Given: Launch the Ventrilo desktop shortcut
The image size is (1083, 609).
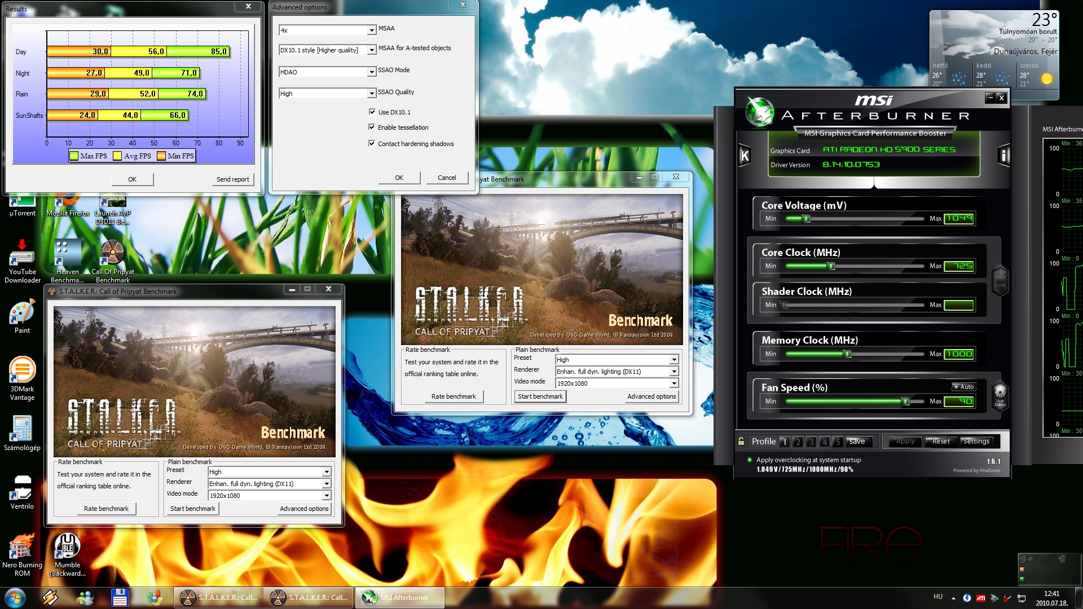Looking at the screenshot, I should pyautogui.click(x=22, y=492).
